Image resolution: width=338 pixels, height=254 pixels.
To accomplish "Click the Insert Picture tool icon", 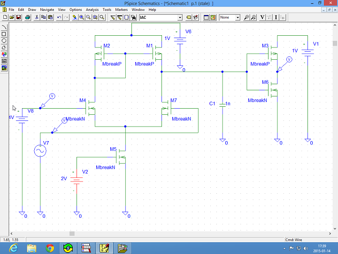I will (4, 68).
